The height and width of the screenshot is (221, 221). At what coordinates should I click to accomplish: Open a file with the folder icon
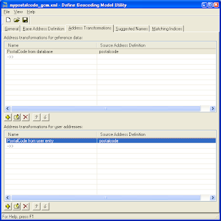pos(17,20)
